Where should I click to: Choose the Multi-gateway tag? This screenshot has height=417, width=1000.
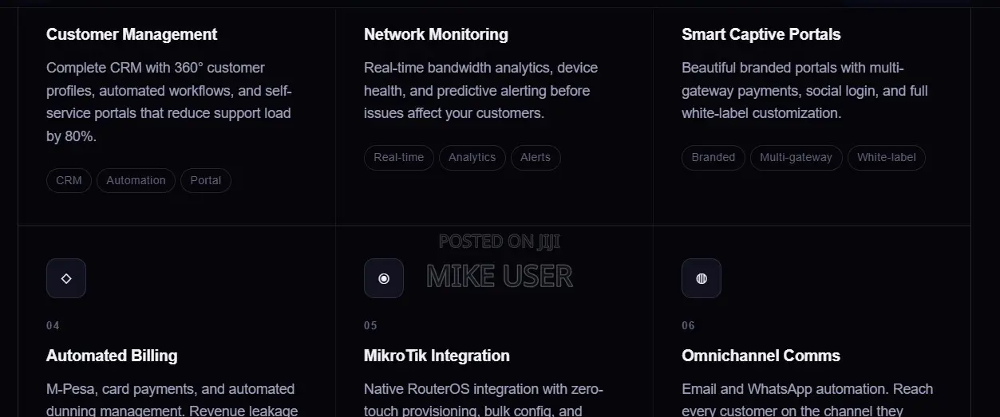click(x=796, y=157)
